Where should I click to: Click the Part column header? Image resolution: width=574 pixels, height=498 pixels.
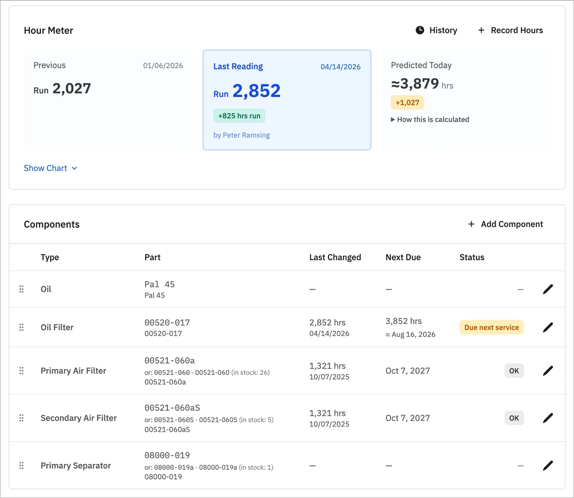point(152,257)
